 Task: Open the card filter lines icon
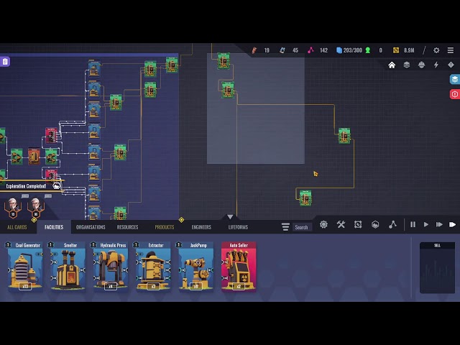point(285,227)
